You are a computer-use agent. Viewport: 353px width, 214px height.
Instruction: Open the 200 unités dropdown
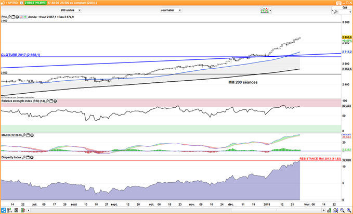point(71,10)
